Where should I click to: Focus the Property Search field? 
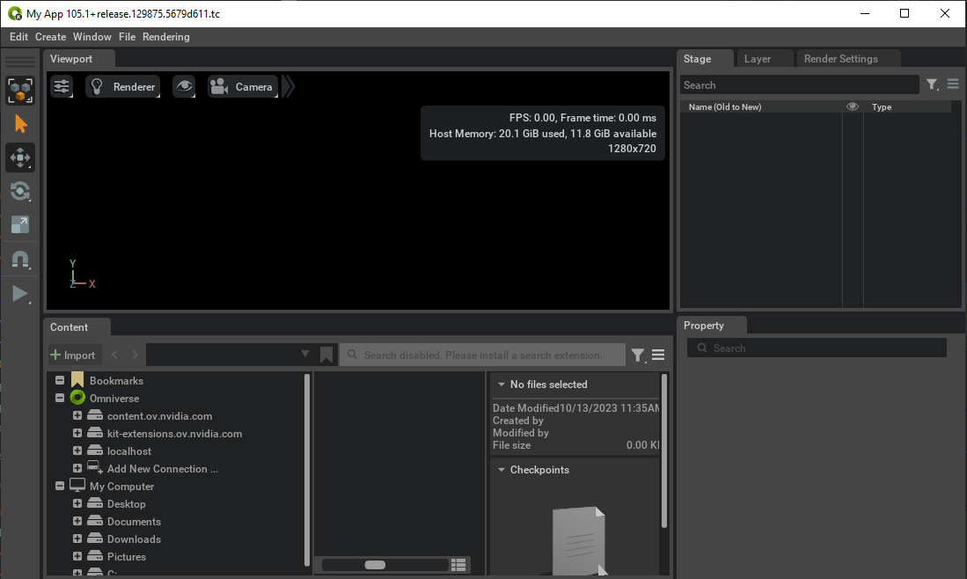click(817, 348)
